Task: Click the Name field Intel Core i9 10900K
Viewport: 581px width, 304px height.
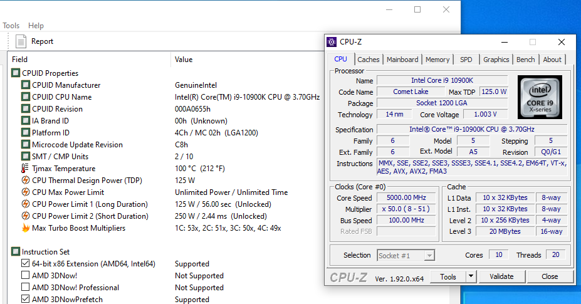Action: pyautogui.click(x=442, y=80)
